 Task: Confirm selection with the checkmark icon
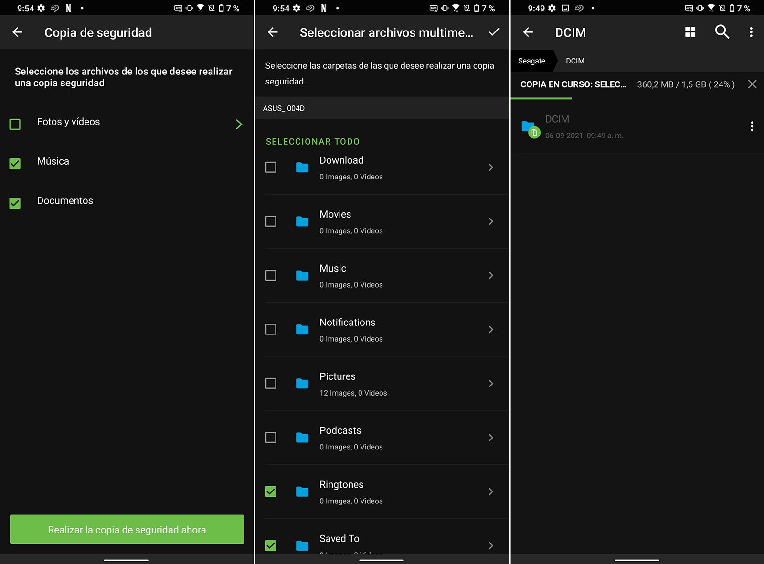pyautogui.click(x=494, y=32)
